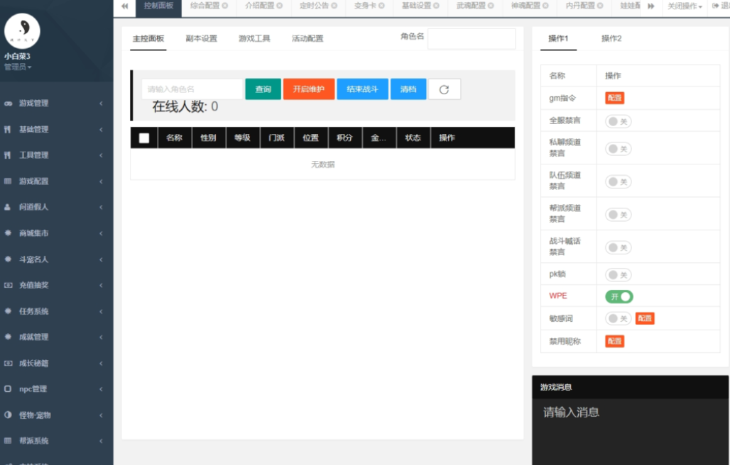Expand the 基础管理 sidebar chevron
Screen dimensions: 730x465
click(x=102, y=129)
